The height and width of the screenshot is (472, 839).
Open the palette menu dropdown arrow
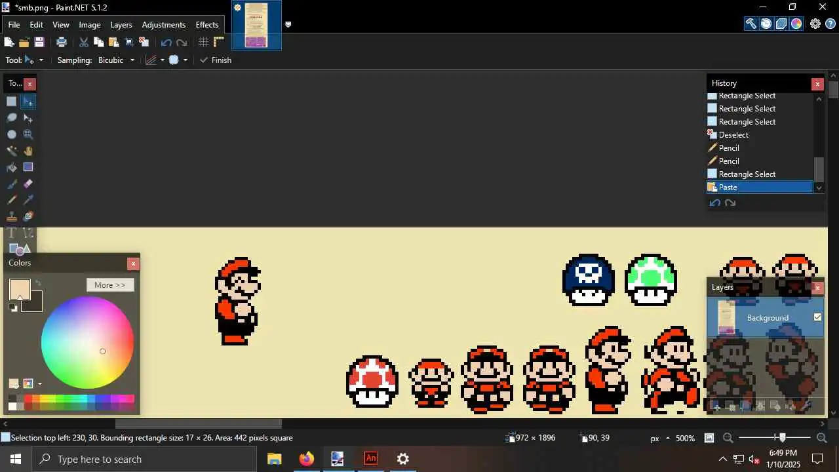click(x=40, y=384)
